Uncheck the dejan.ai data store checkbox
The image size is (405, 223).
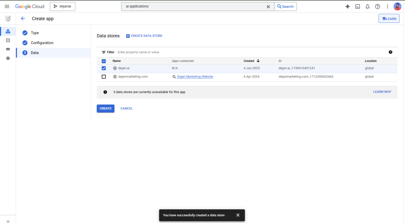pos(104,68)
